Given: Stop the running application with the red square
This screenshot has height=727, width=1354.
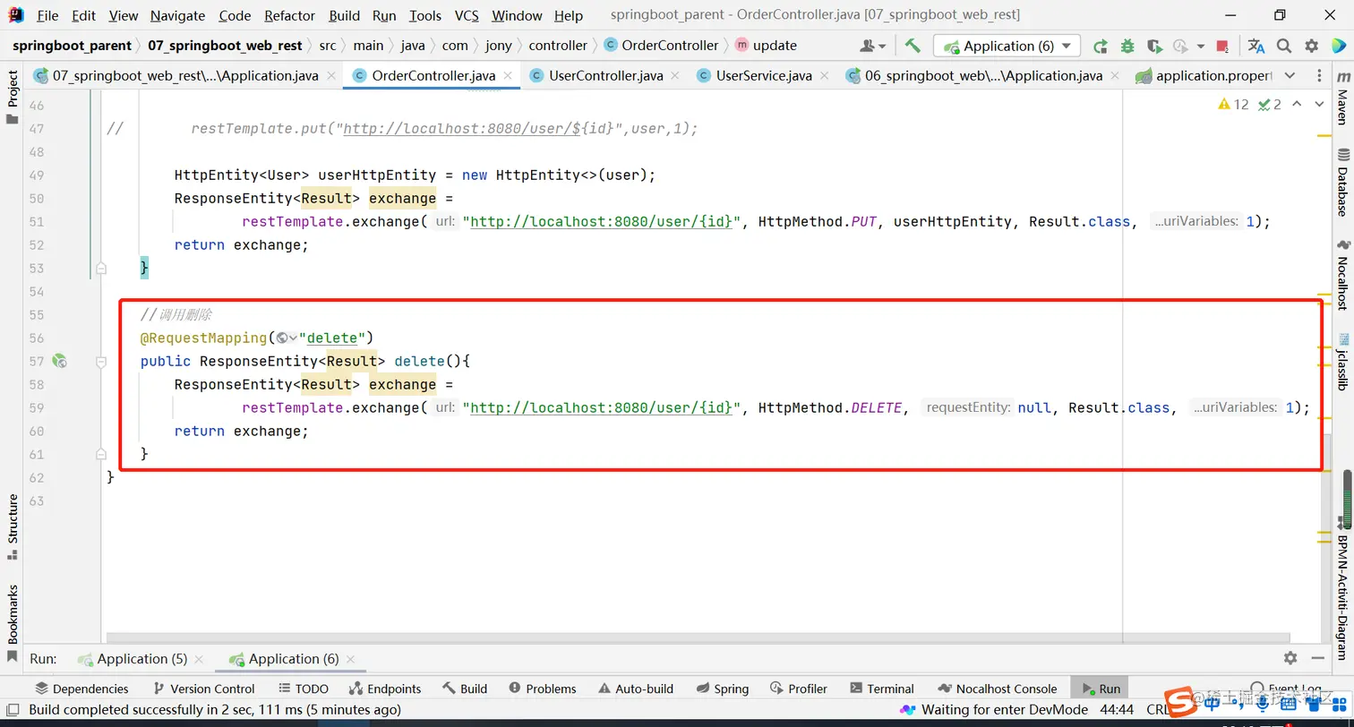Looking at the screenshot, I should coord(1222,46).
